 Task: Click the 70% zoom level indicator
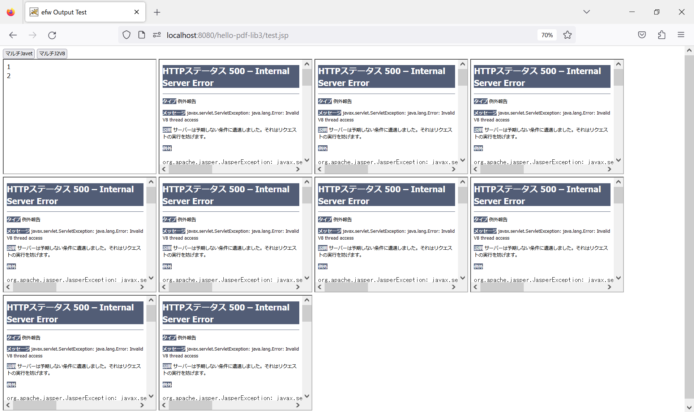click(547, 35)
